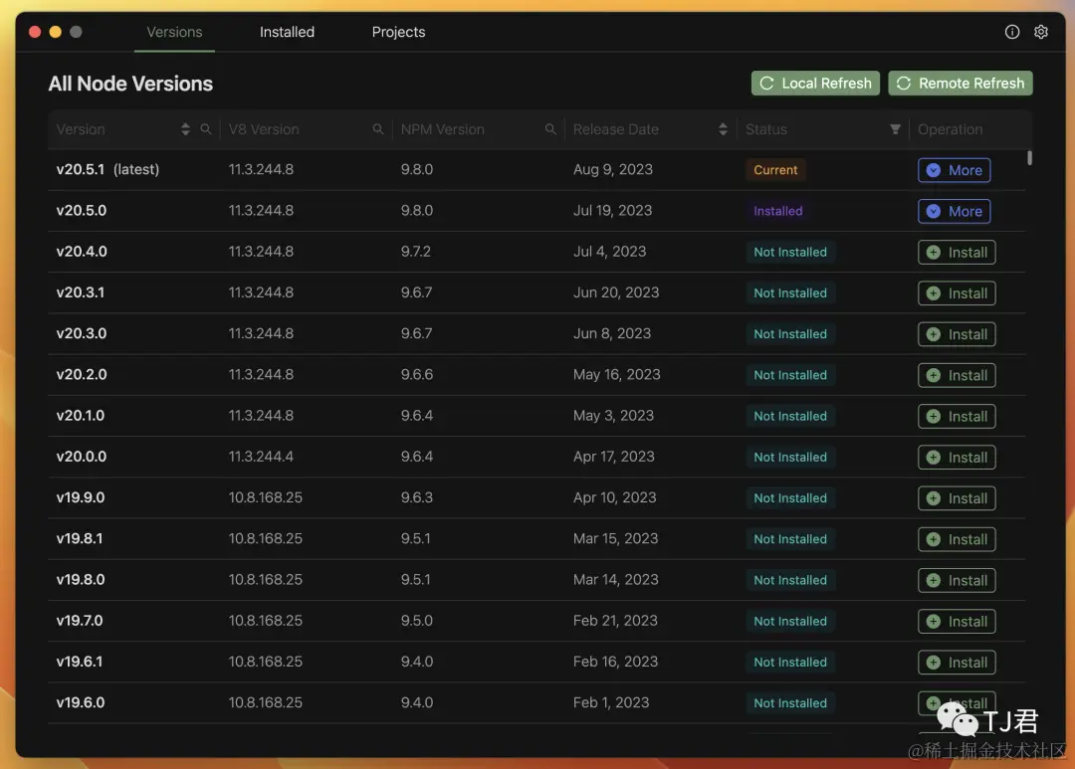Click the Installed status tag for v20.5.0

[x=777, y=211]
